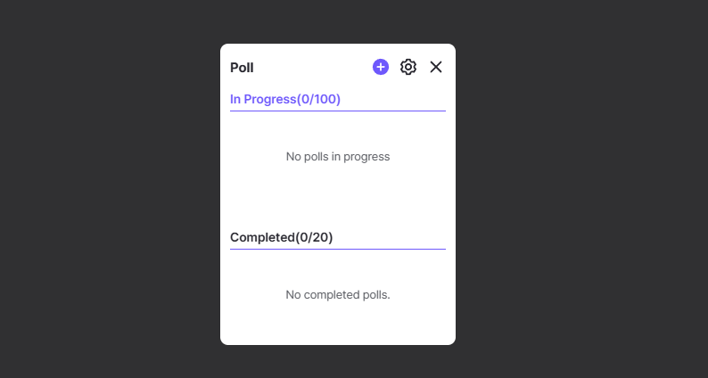Click the divider line under Completed(0/20)
This screenshot has width=708, height=378.
click(338, 249)
